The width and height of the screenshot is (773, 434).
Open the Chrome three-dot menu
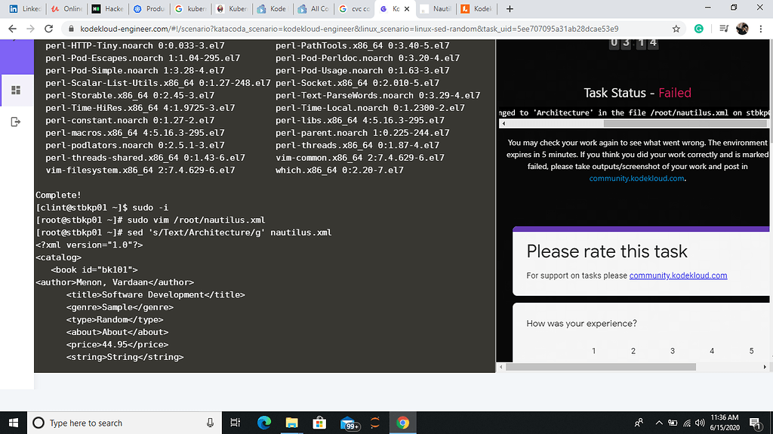[761, 29]
